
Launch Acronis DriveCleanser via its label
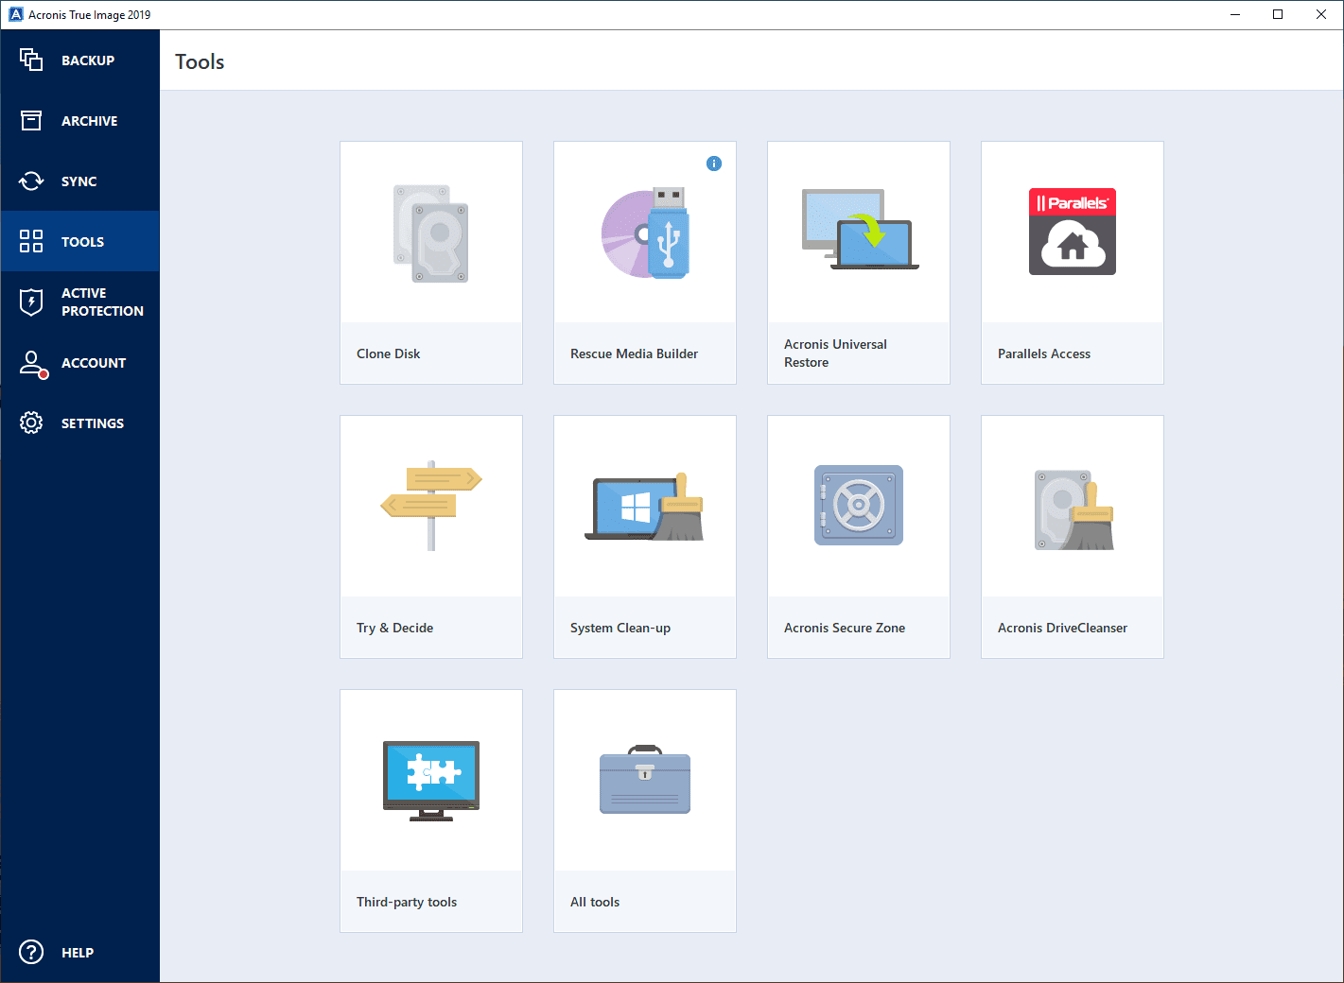click(1062, 628)
